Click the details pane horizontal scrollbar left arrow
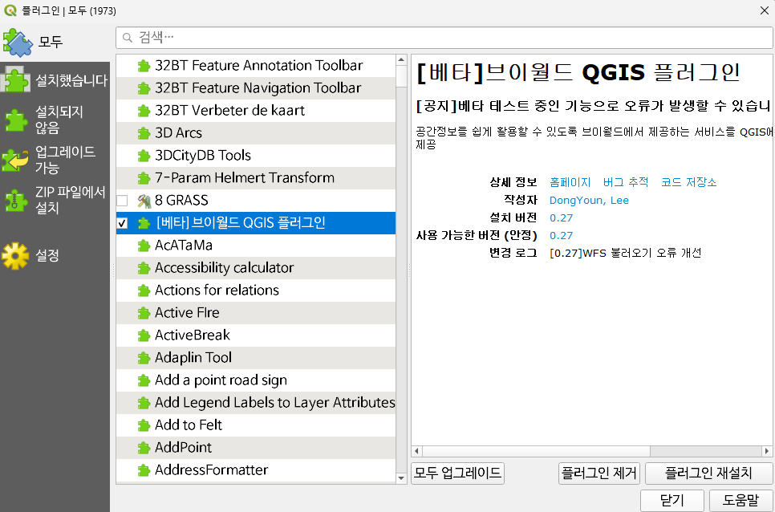 416,451
